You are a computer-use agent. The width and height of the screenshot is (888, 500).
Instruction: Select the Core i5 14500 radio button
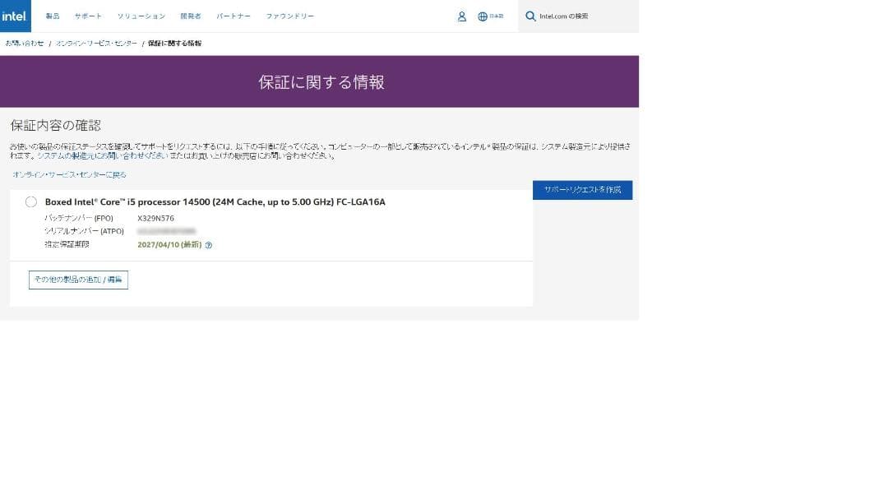(31, 202)
